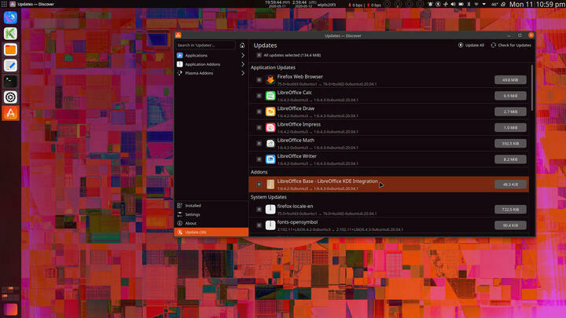Click the LibreOffice Writer blue icon
The image size is (566, 318).
270,159
